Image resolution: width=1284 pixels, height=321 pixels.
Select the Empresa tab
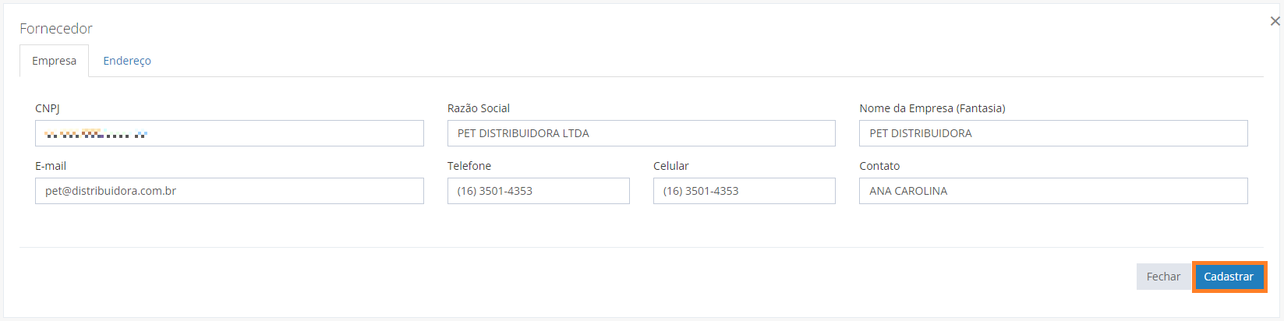pyautogui.click(x=54, y=61)
